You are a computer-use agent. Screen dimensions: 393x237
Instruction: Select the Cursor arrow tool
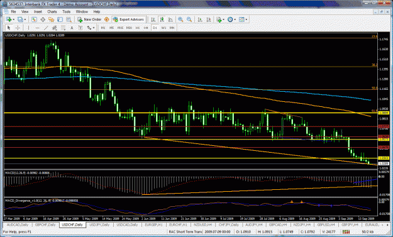[9, 28]
